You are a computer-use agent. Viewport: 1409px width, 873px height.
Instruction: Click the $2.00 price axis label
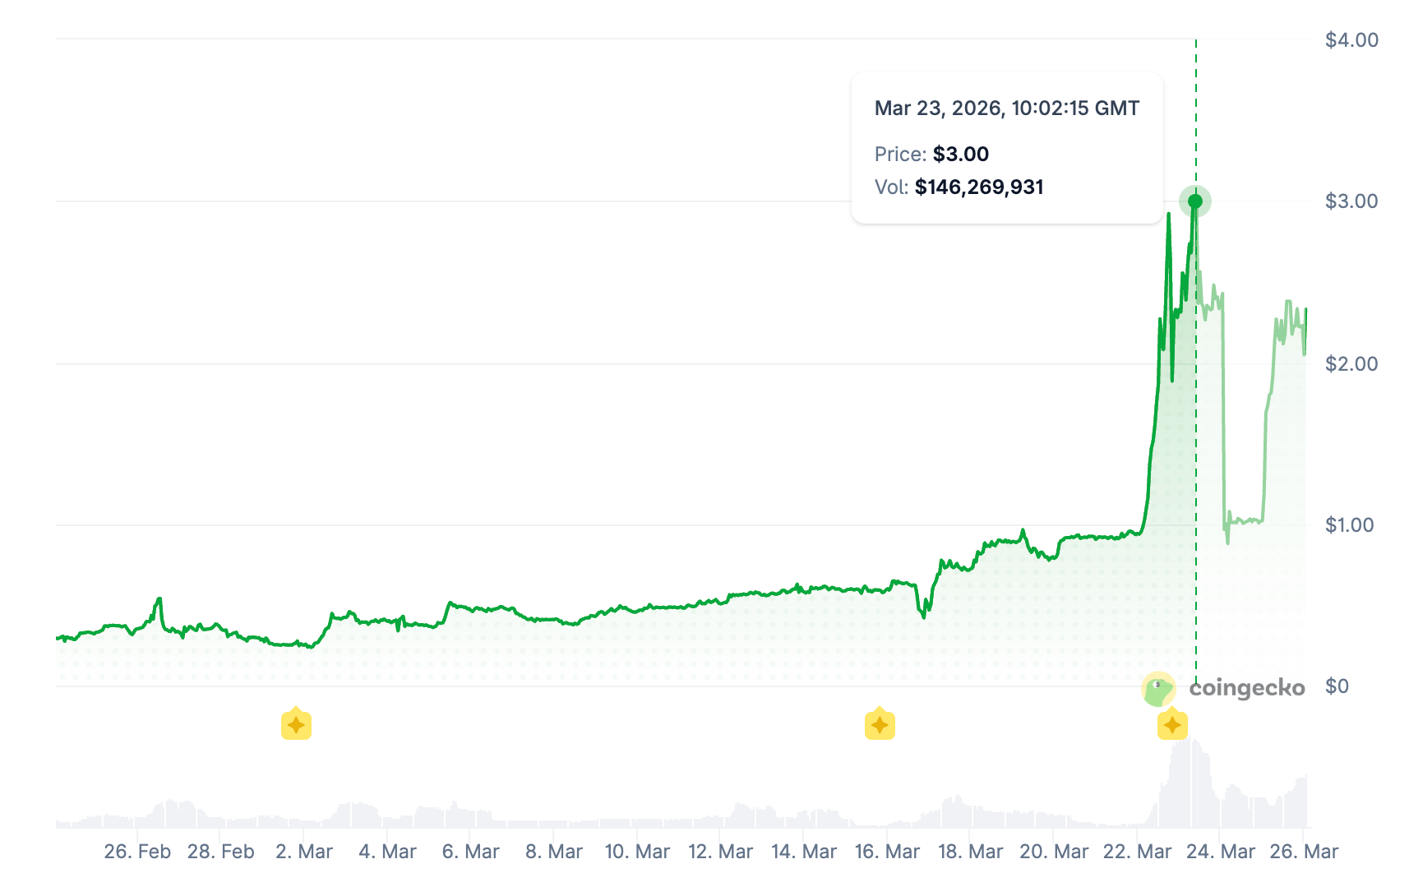click(x=1351, y=364)
